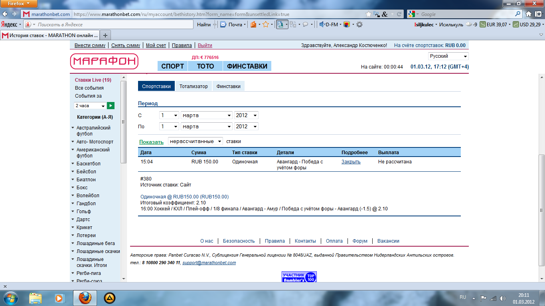This screenshot has width=545, height=306.
Task: Click the D-FM radio speaker icon
Action: pos(322,24)
